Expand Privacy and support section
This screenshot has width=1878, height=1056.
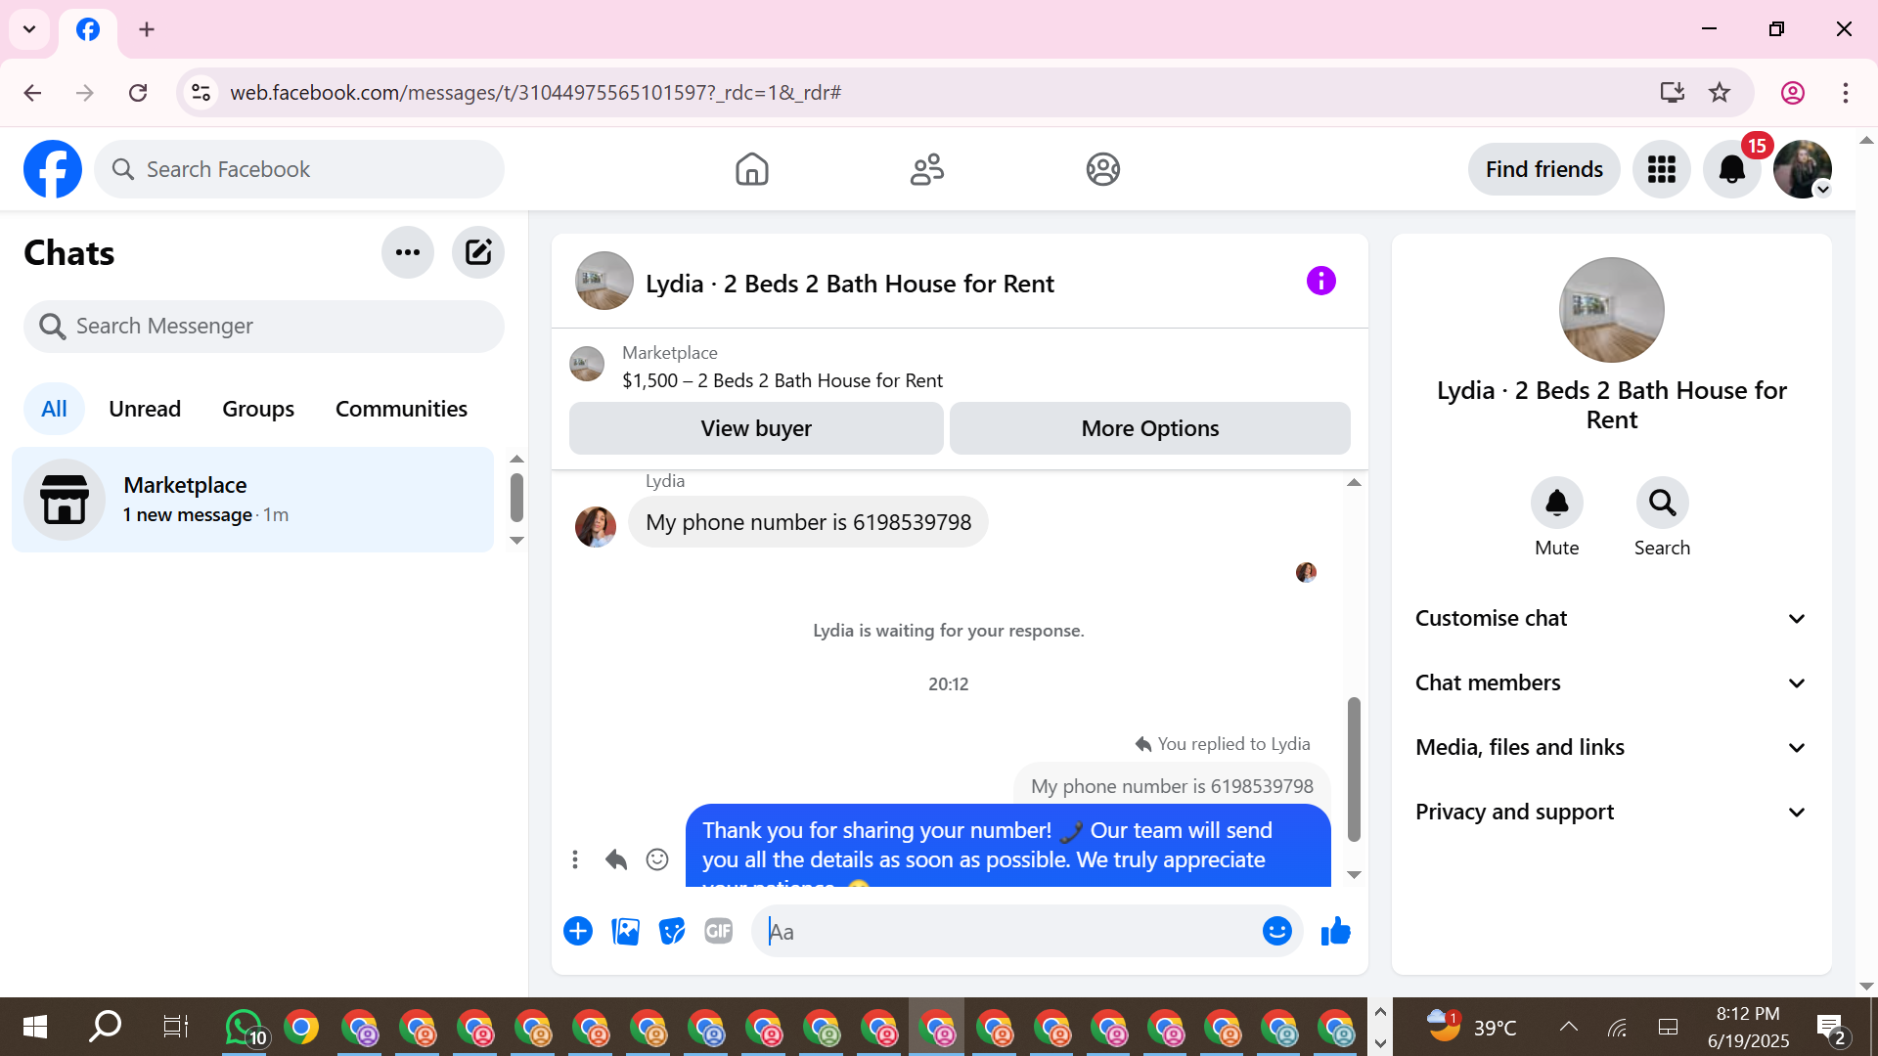pos(1611,812)
